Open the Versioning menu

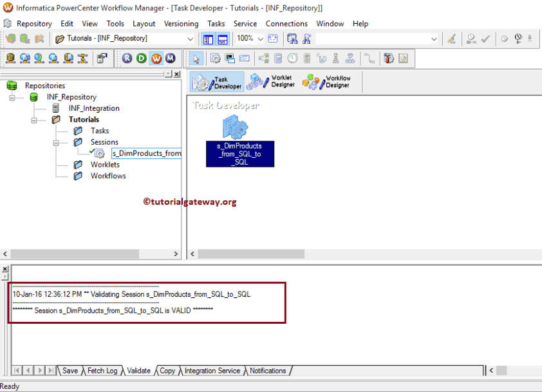point(181,24)
